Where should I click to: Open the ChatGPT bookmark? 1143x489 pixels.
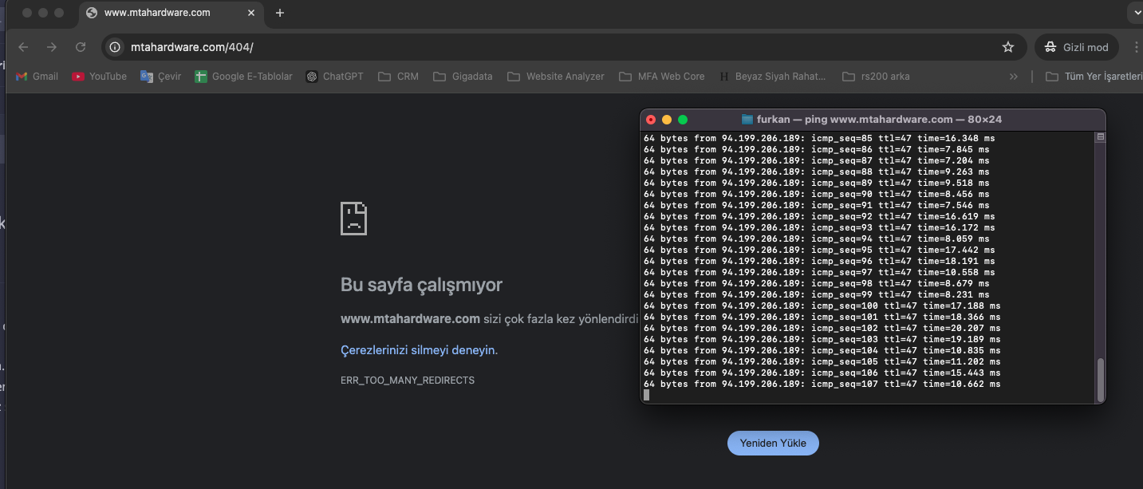pos(334,77)
